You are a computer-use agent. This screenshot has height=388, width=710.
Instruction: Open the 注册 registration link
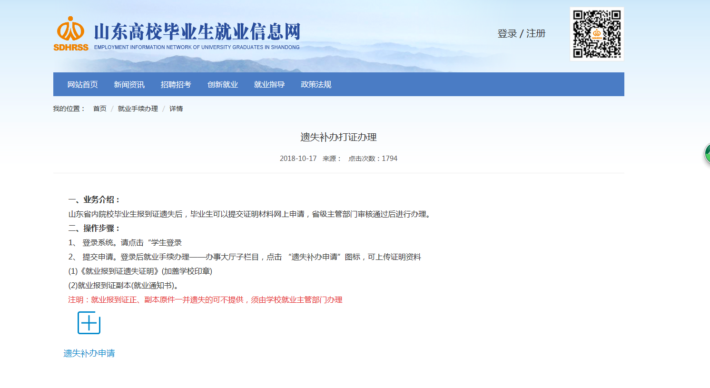click(x=536, y=34)
